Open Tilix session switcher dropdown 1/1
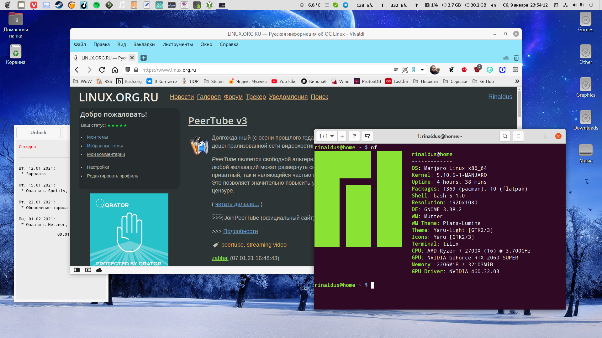Image resolution: width=602 pixels, height=338 pixels. (326, 136)
